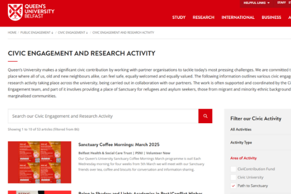Open the Helpful Links dropdown
The width and height of the screenshot is (291, 194).
pyautogui.click(x=257, y=3)
